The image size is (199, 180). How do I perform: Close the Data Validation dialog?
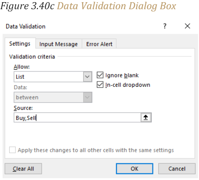[x=188, y=26]
